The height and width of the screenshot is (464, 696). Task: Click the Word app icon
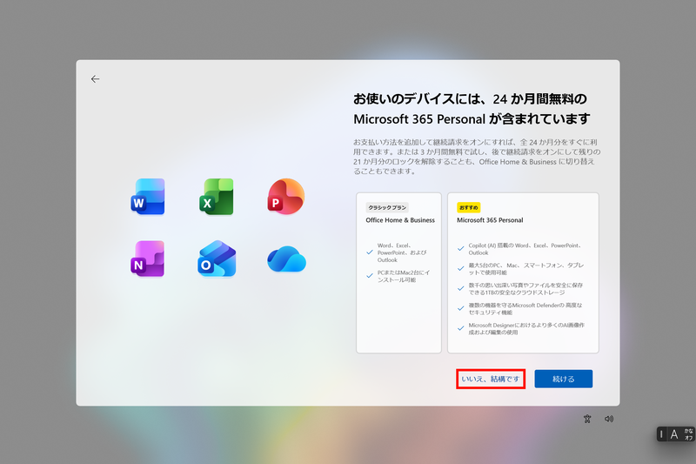pyautogui.click(x=148, y=197)
